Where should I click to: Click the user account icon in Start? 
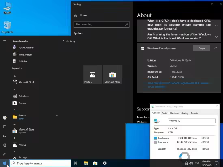point(5,118)
